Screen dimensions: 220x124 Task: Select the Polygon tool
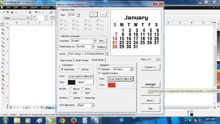(2, 59)
